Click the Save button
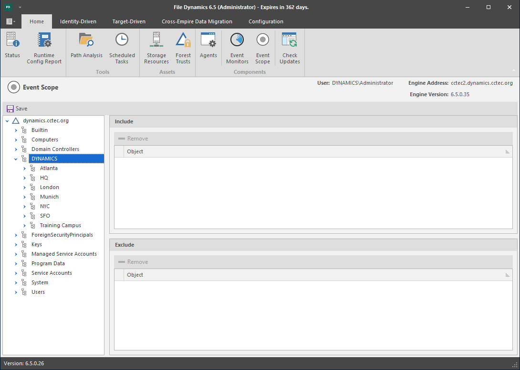Image resolution: width=520 pixels, height=370 pixels. 17,109
